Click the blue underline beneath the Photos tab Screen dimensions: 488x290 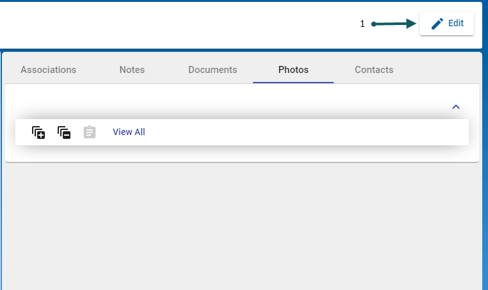(x=293, y=83)
